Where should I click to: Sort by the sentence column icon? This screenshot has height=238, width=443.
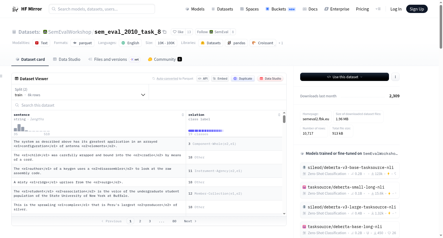click(x=183, y=115)
